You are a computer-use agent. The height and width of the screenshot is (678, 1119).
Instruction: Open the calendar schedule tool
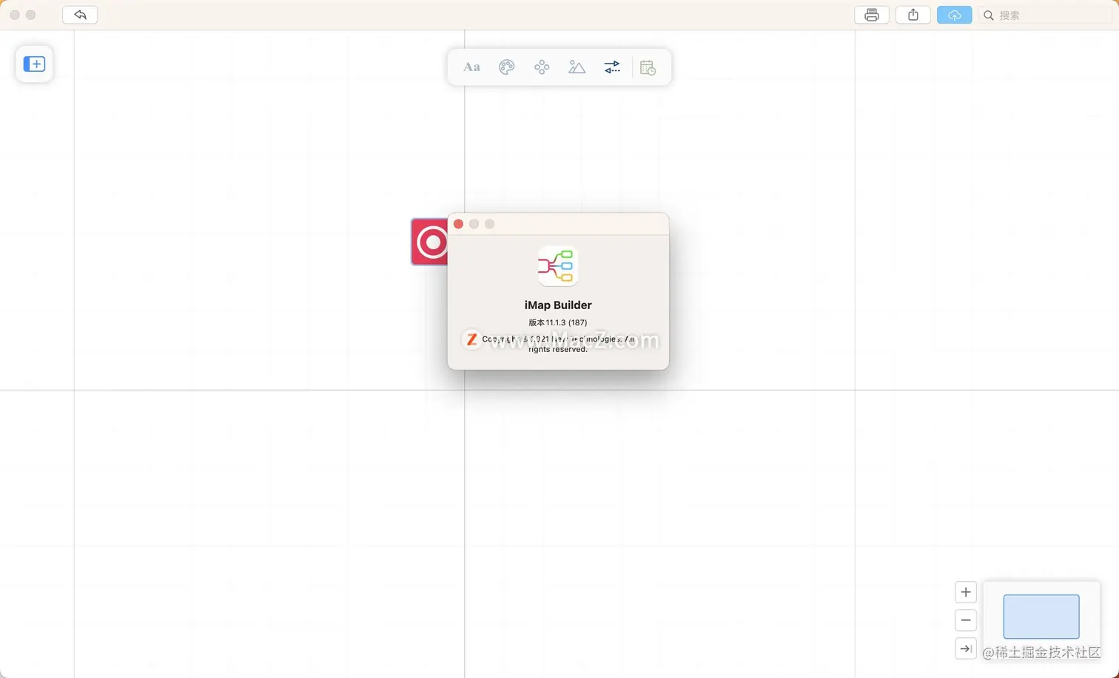coord(648,67)
